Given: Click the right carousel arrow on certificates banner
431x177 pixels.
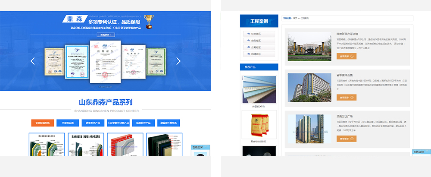Looking at the screenshot, I should pos(178,61).
